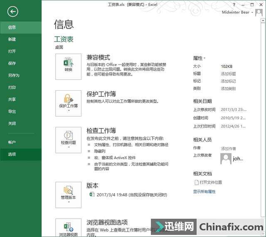The width and height of the screenshot is (266, 237).
Task: Click the help question mark icon
Action: tap(234, 5)
